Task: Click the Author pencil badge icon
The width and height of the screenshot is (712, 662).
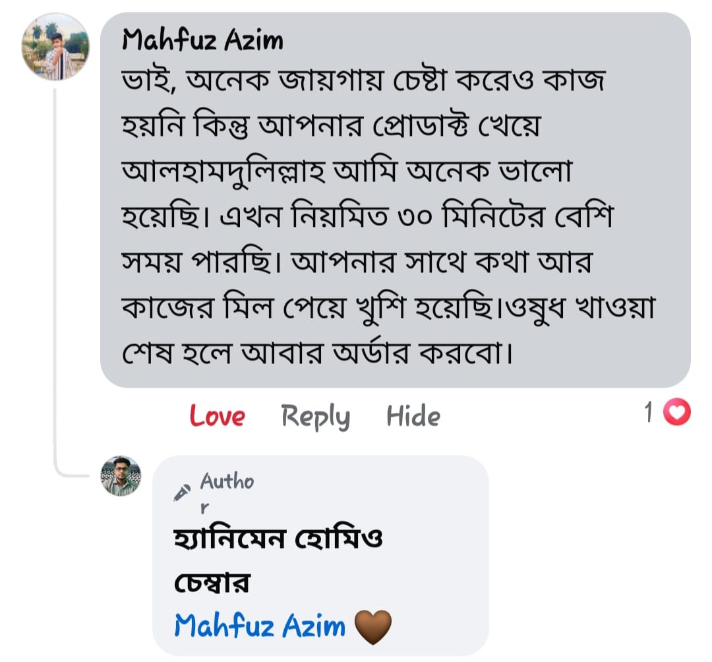Action: point(181,493)
